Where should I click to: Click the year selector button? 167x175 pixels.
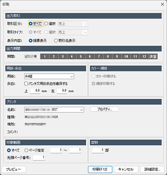[x=31, y=57]
